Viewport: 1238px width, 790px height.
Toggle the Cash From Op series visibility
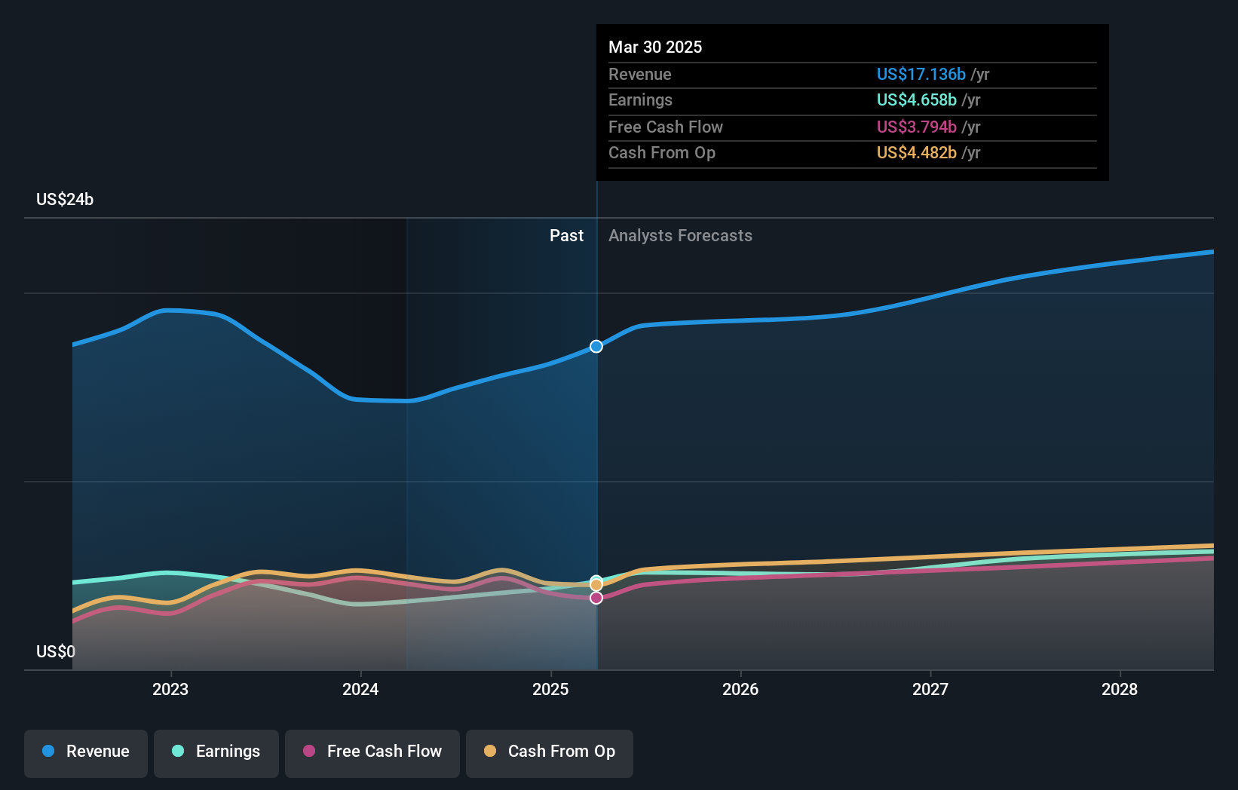point(549,753)
